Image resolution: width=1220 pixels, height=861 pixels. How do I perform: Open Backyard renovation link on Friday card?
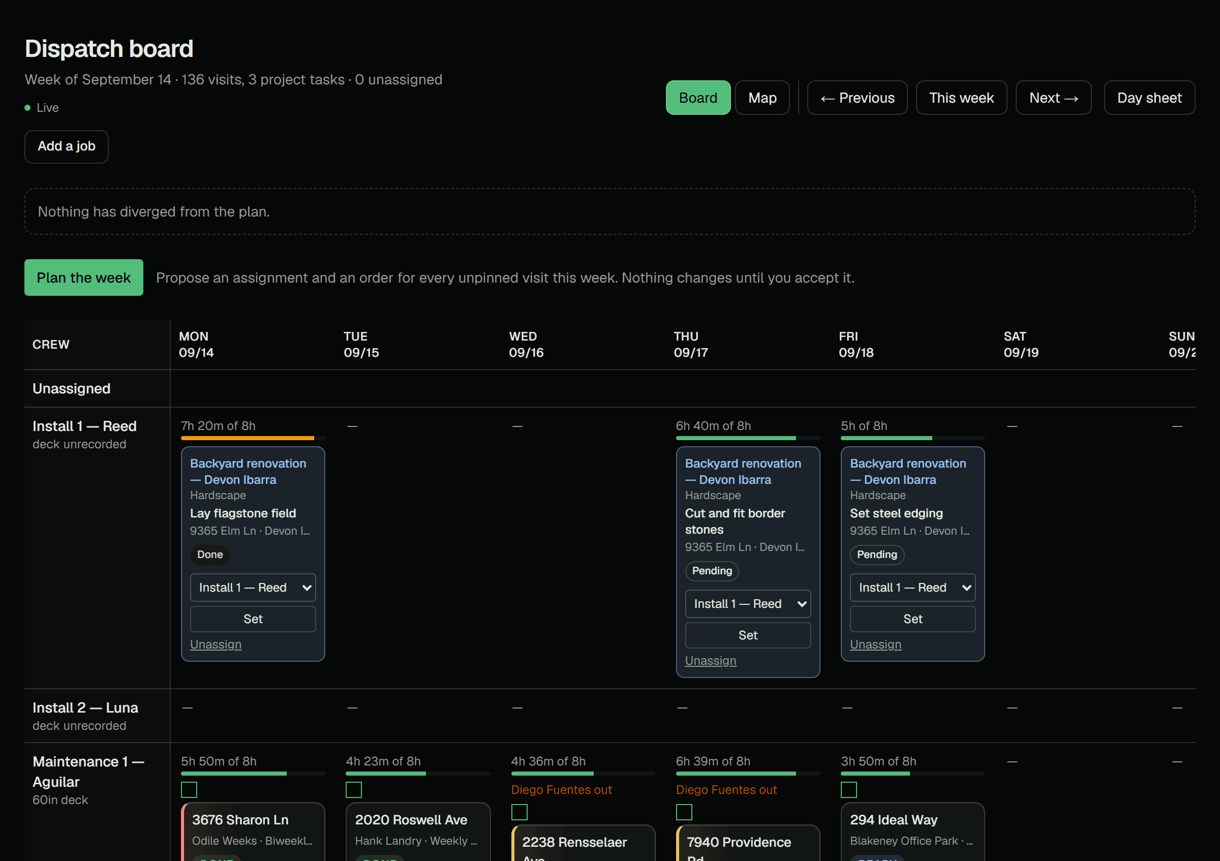pyautogui.click(x=907, y=472)
